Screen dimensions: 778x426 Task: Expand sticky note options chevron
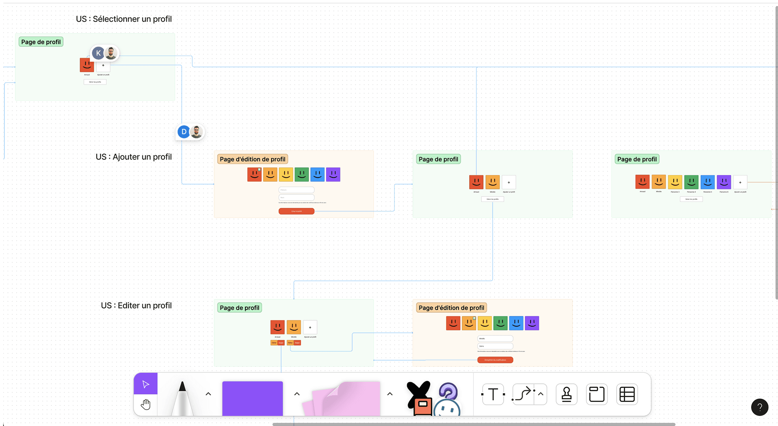[390, 394]
